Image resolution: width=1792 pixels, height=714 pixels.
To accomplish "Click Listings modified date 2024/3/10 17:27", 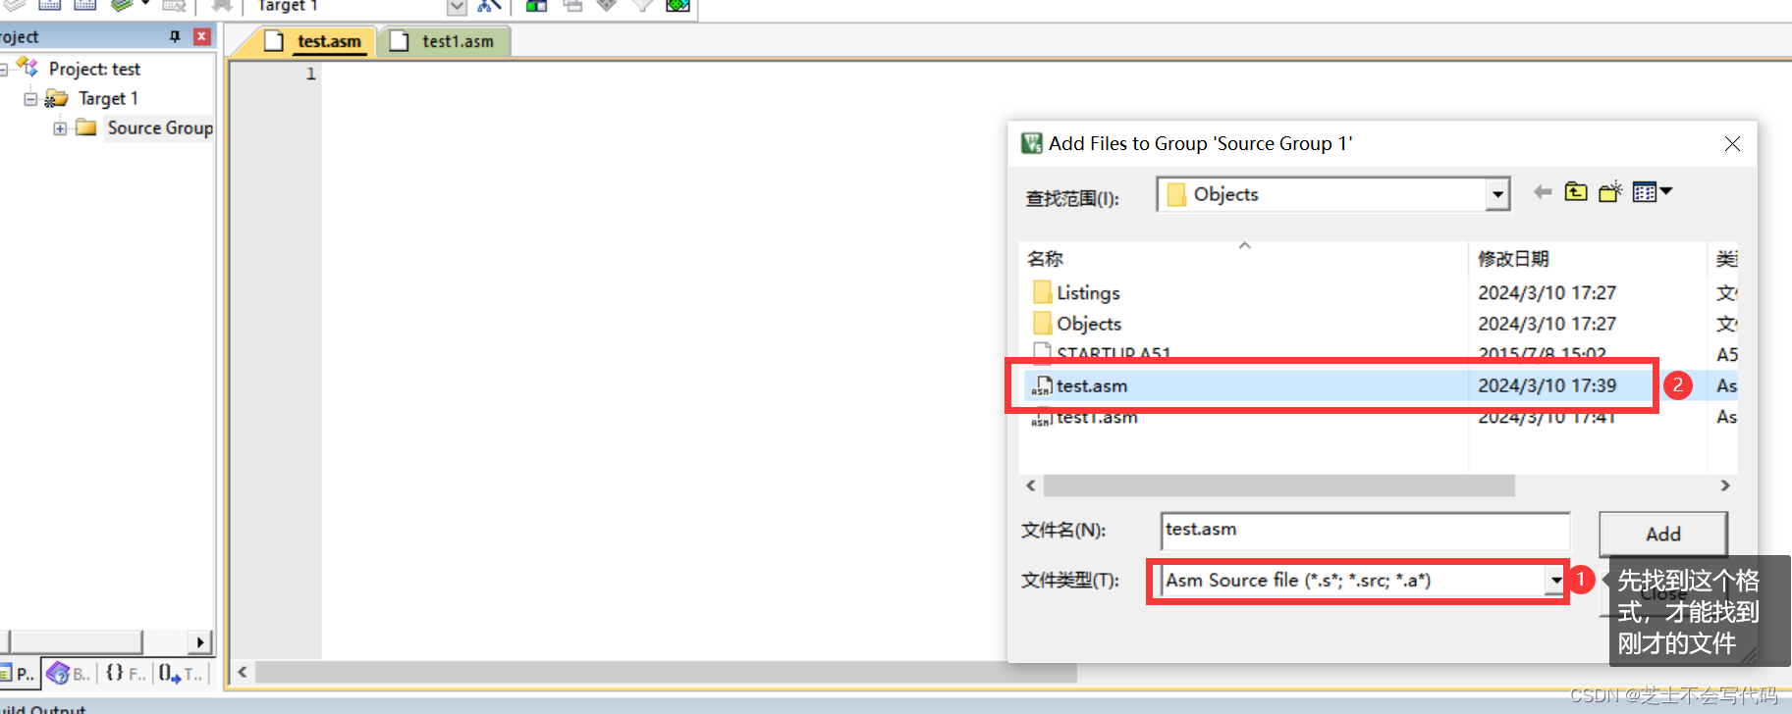I will click(1548, 292).
